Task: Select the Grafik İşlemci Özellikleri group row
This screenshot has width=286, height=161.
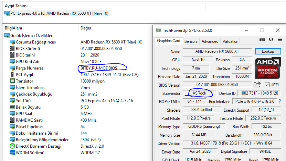Action: point(29,36)
